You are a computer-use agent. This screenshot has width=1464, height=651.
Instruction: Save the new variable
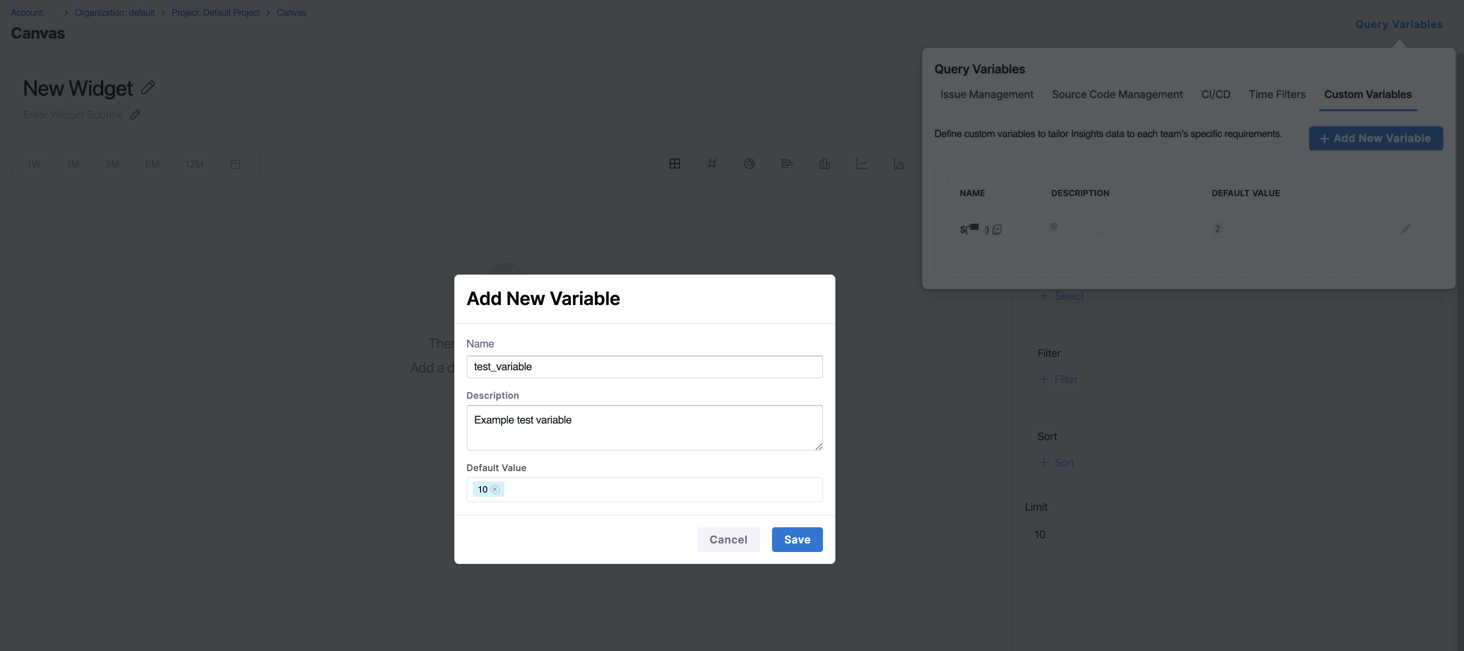[797, 539]
